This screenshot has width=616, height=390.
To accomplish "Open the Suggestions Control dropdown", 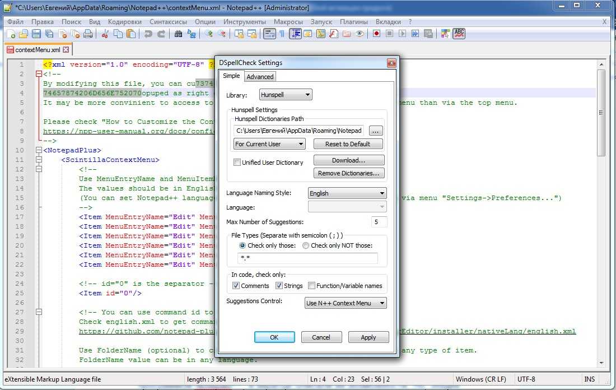I will tap(346, 303).
